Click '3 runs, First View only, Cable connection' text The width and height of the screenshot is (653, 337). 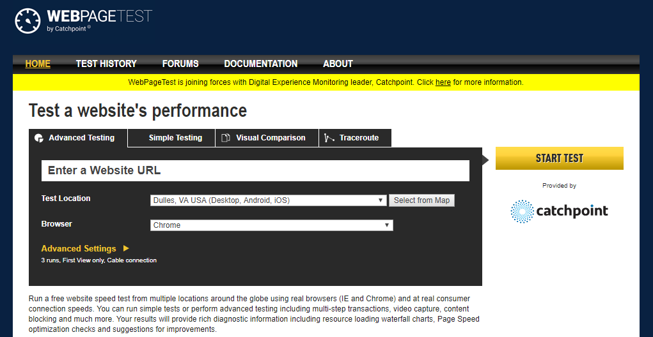click(x=98, y=260)
